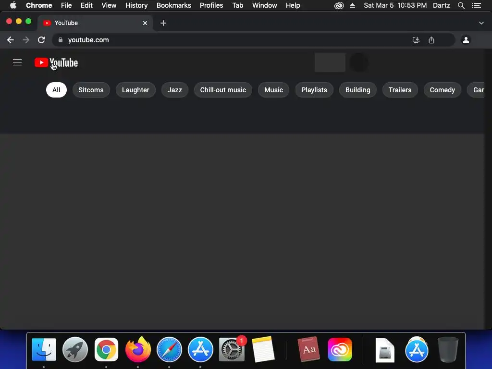Open the View menu
492x369 pixels.
pos(109,5)
